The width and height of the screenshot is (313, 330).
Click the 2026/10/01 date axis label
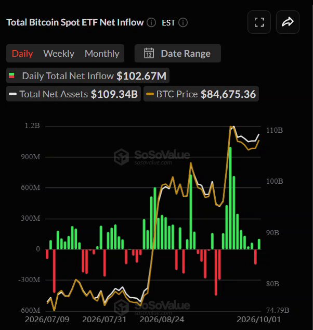258,320
